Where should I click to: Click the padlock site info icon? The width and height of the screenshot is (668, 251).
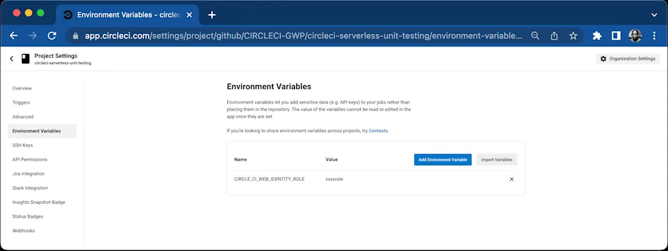pos(76,36)
